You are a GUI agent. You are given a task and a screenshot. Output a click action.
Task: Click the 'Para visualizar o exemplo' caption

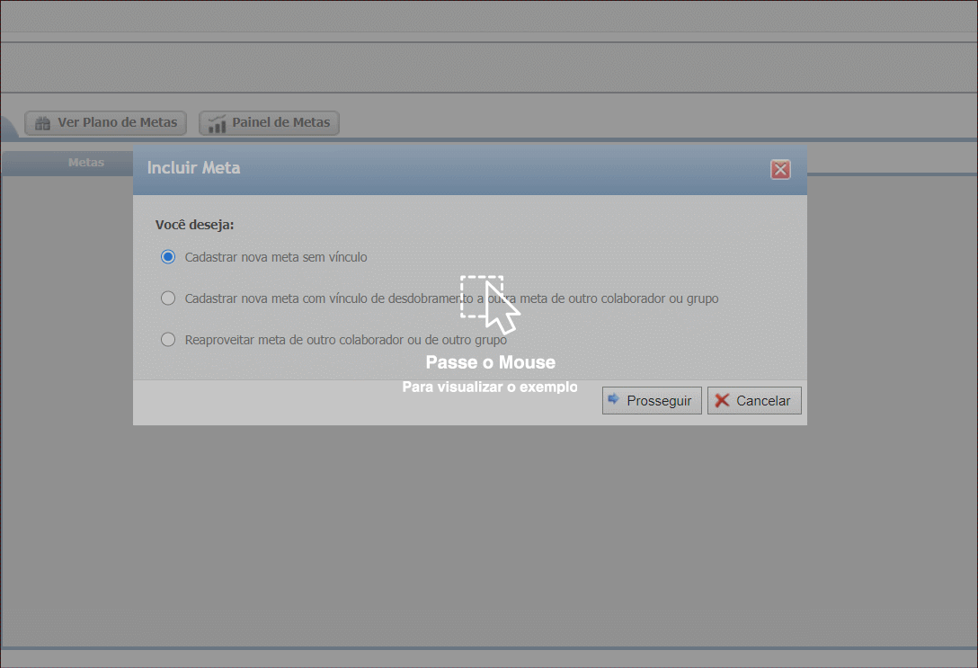point(490,387)
